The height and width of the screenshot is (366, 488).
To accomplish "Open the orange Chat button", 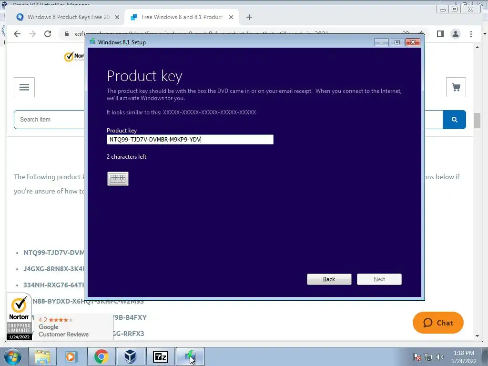I will 438,323.
